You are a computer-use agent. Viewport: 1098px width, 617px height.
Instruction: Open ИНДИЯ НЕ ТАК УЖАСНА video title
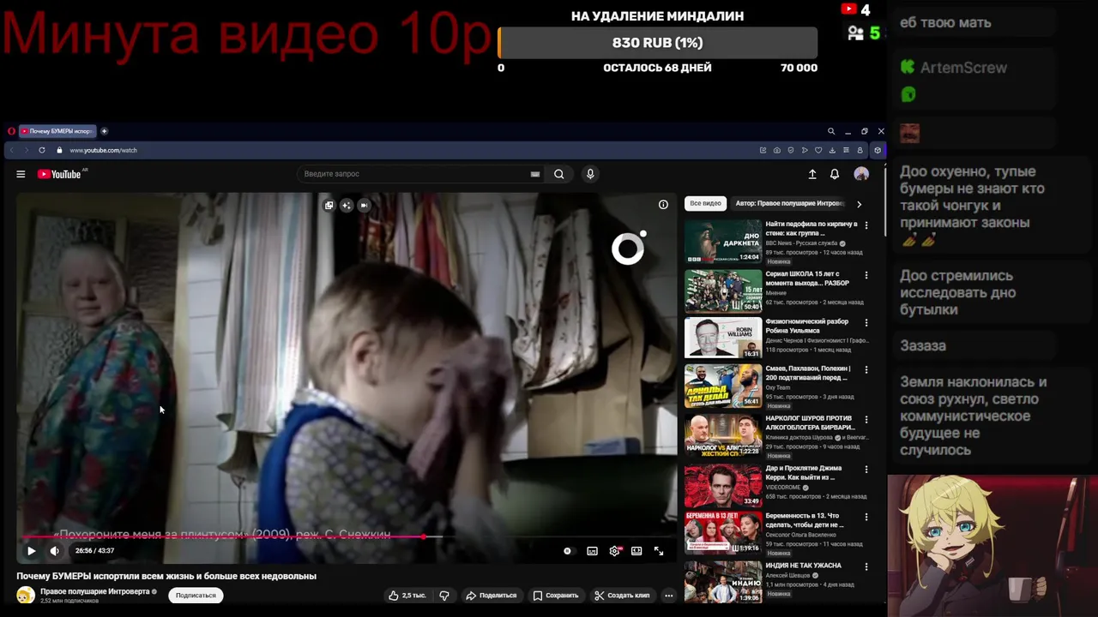tap(804, 566)
